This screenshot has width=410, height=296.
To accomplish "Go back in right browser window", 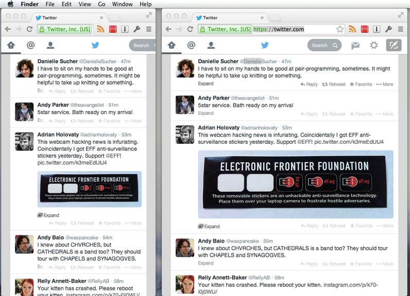I will pyautogui.click(x=168, y=29).
